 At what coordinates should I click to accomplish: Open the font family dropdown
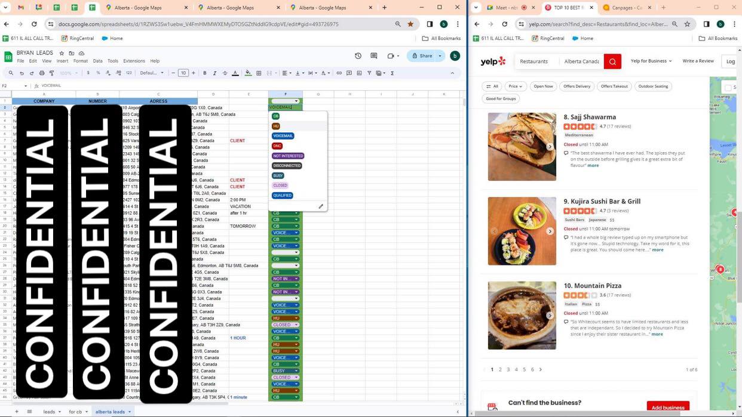pos(152,73)
